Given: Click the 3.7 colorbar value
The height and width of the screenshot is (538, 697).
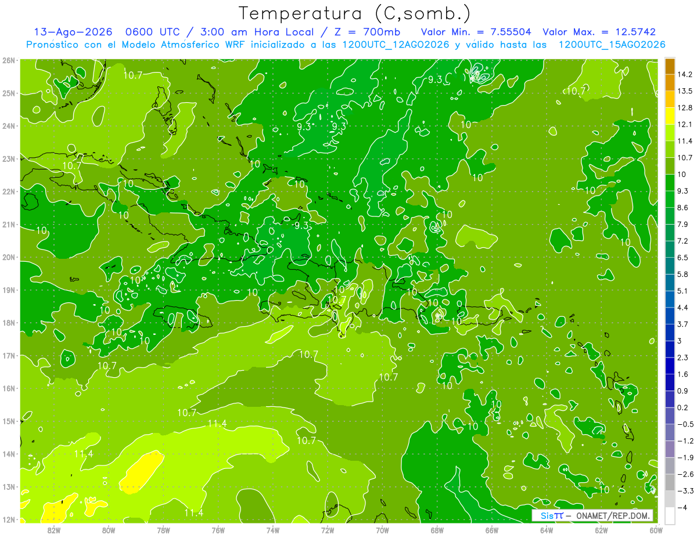Looking at the screenshot, I should (683, 324).
